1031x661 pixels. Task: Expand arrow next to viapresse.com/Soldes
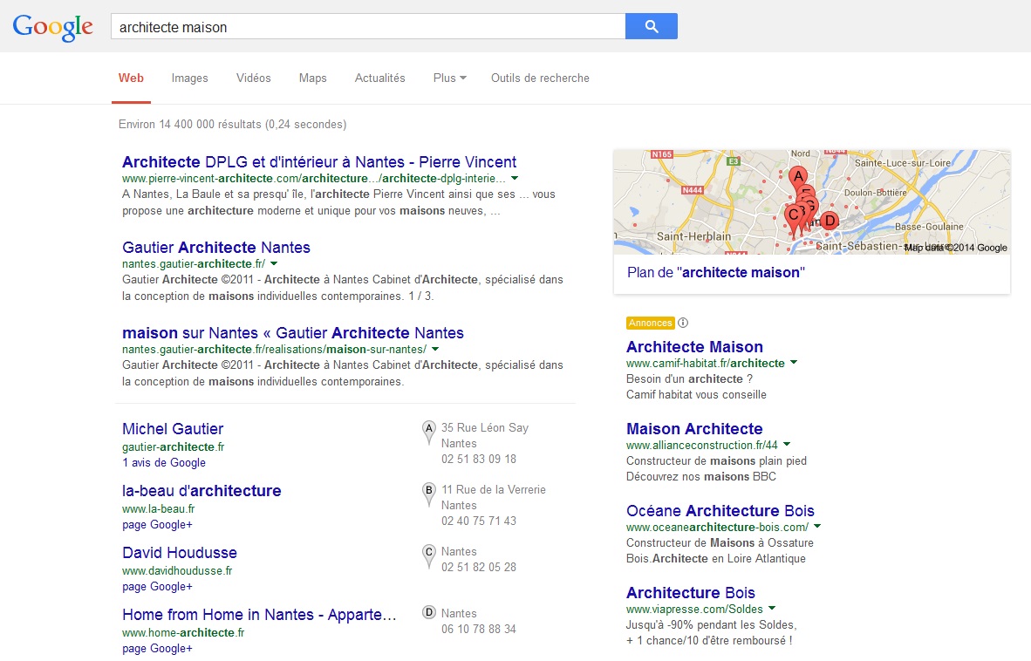[x=772, y=609]
